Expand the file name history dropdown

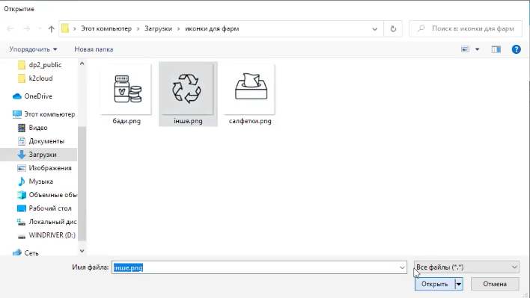click(x=402, y=267)
